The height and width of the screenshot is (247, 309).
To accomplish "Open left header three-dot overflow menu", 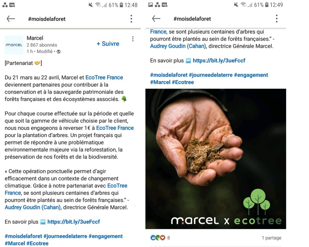I will (131, 19).
